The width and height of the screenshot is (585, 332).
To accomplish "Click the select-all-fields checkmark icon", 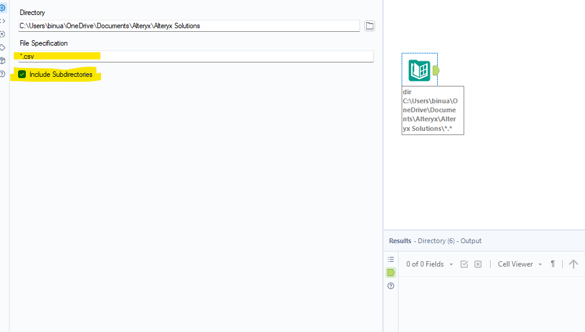I will tap(464, 264).
